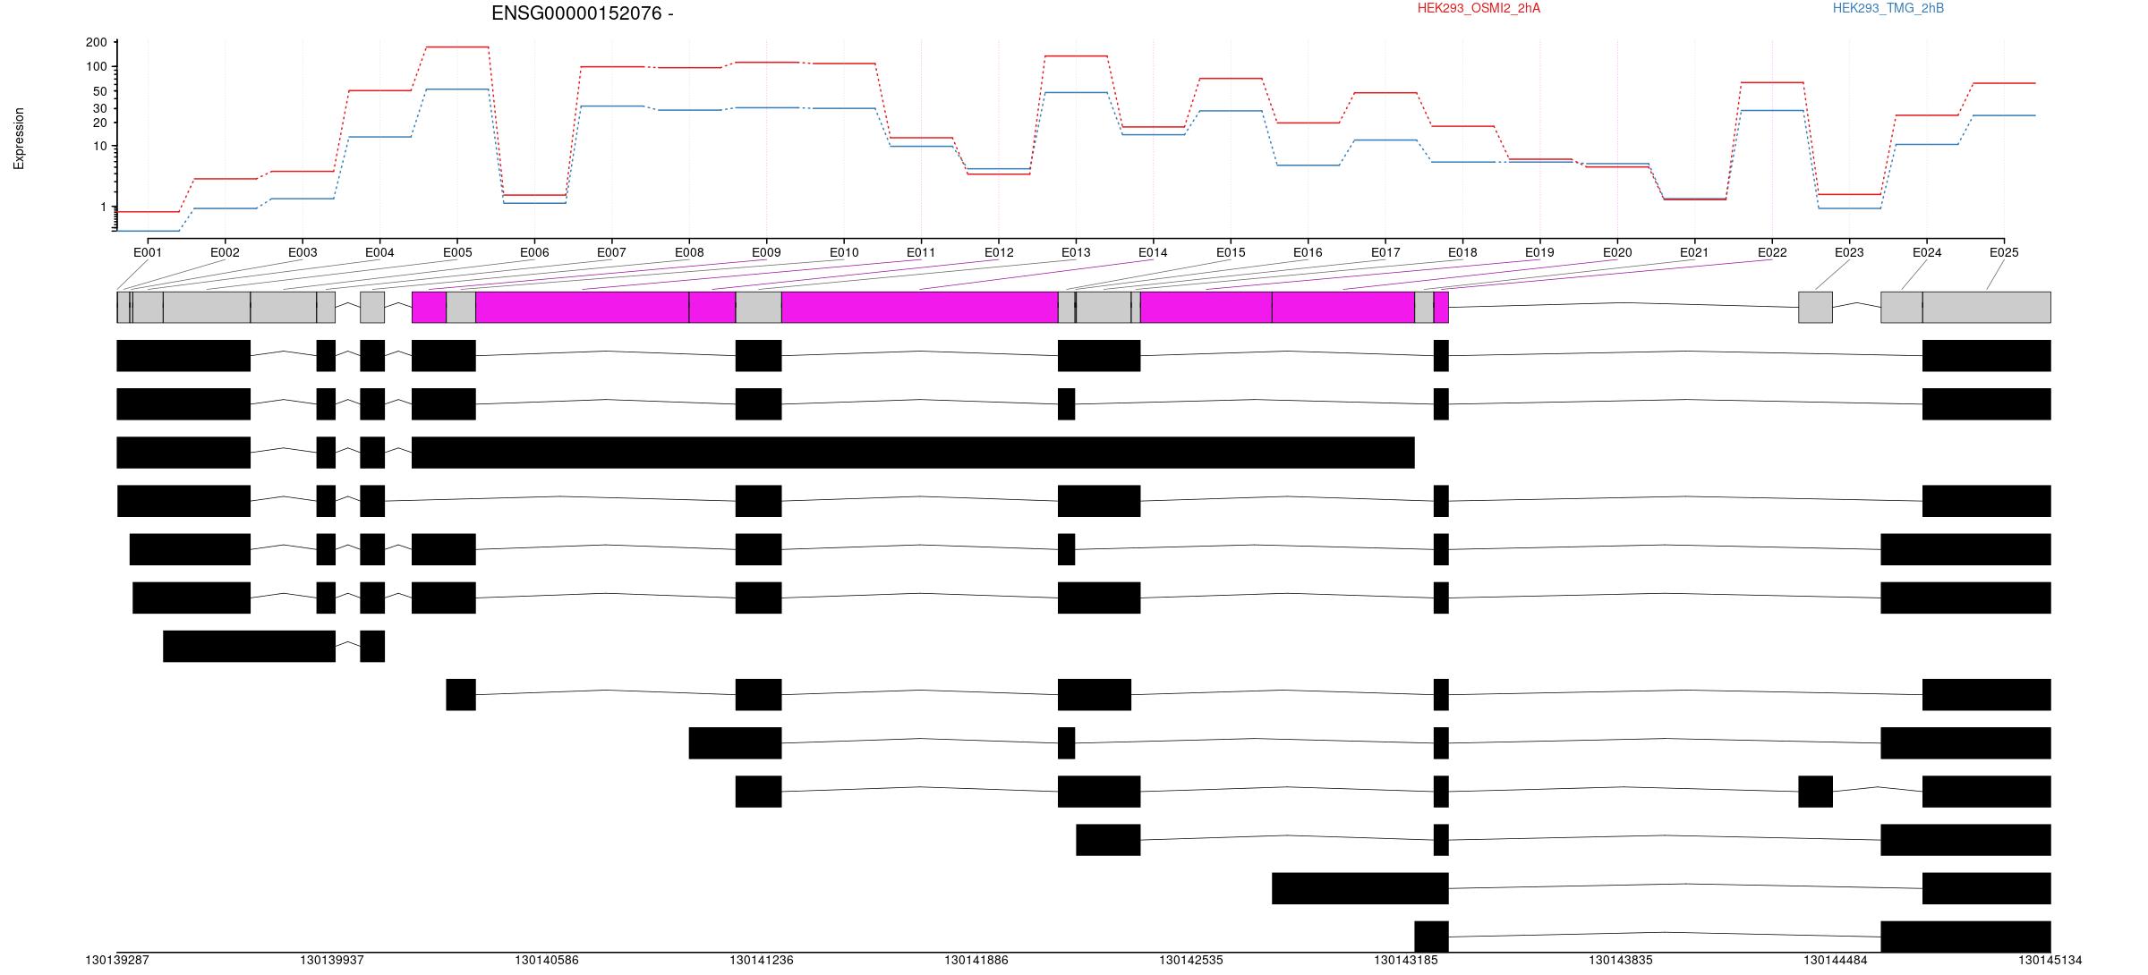Click genomic coordinate 130144484
The height and width of the screenshot is (975, 2148).
pyautogui.click(x=1836, y=960)
